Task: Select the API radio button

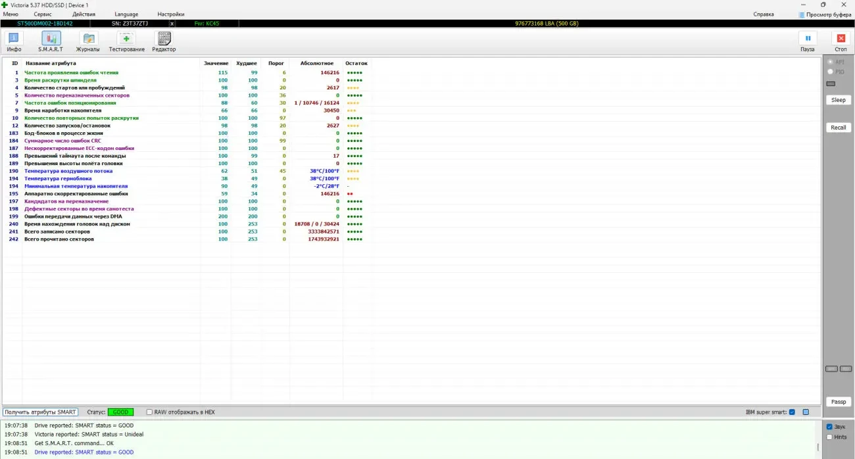Action: point(831,62)
